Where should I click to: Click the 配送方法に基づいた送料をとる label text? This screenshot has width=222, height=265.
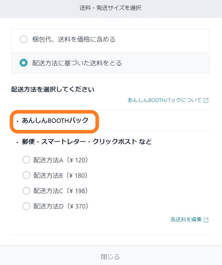click(x=77, y=63)
